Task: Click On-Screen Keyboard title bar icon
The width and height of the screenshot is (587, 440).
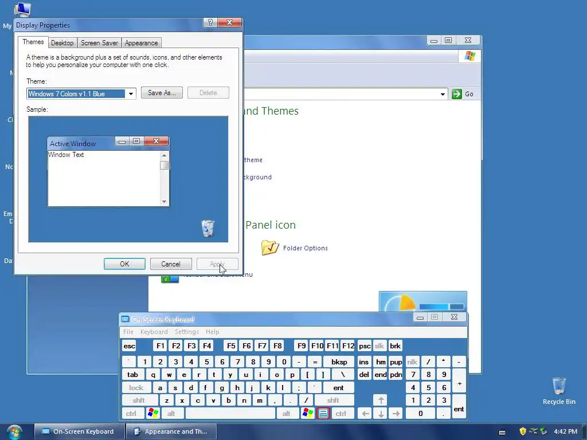Action: click(125, 319)
